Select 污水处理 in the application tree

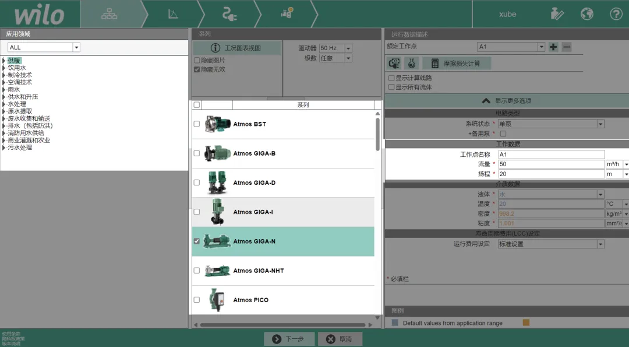coord(20,148)
